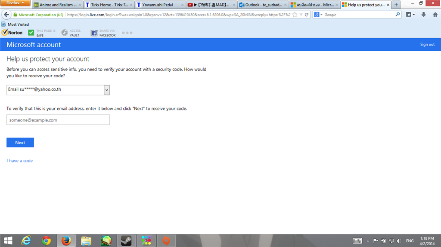Click the Firefox taskbar icon

[x=66, y=241]
